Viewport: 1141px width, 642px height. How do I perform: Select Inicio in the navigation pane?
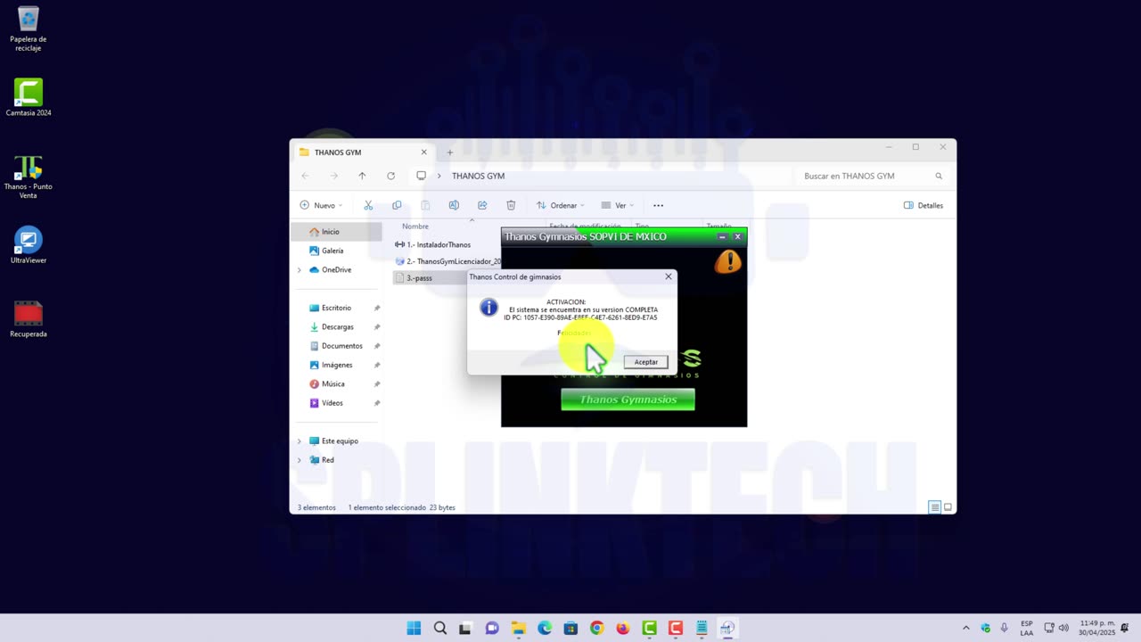[337, 232]
